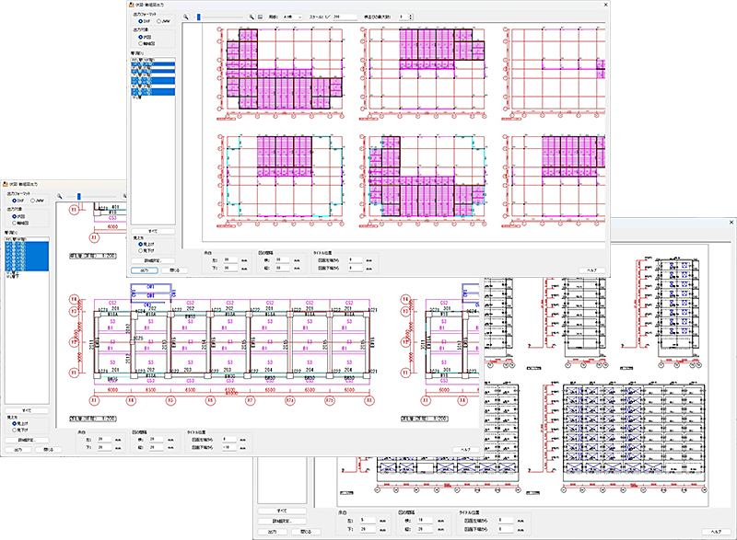The width and height of the screenshot is (737, 540).
Task: Click the max horizontal count spinner arrows
Action: 410,17
